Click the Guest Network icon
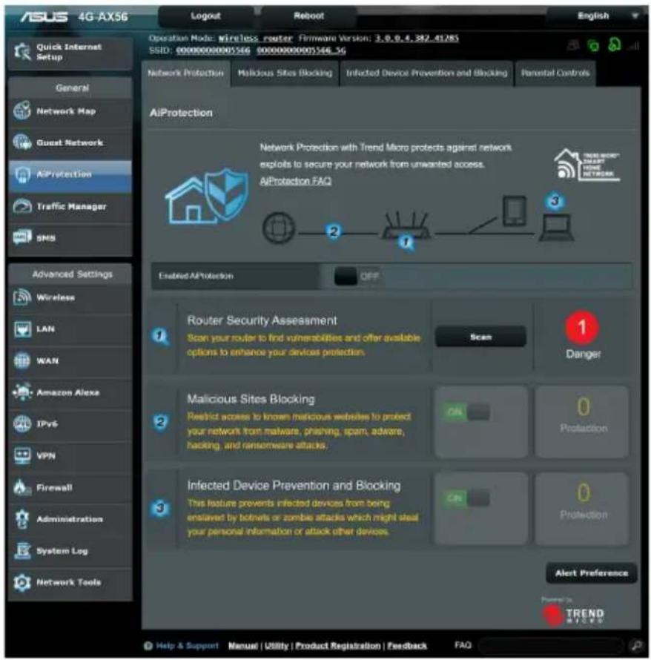 22,142
